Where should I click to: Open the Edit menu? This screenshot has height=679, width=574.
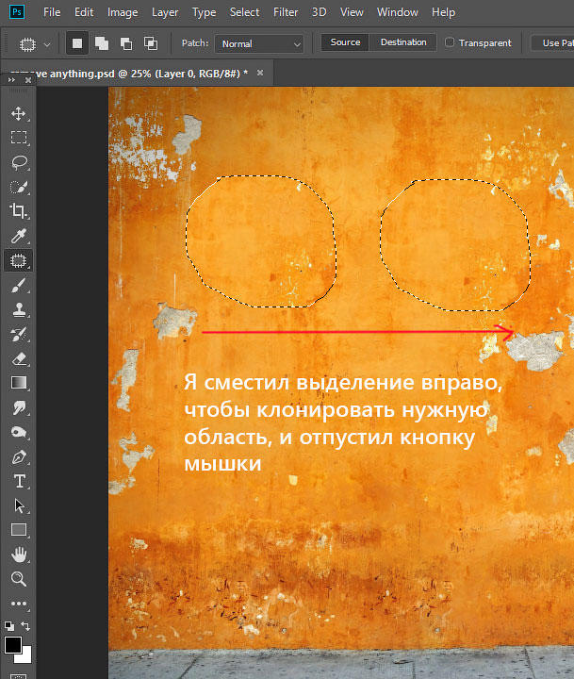(x=84, y=12)
